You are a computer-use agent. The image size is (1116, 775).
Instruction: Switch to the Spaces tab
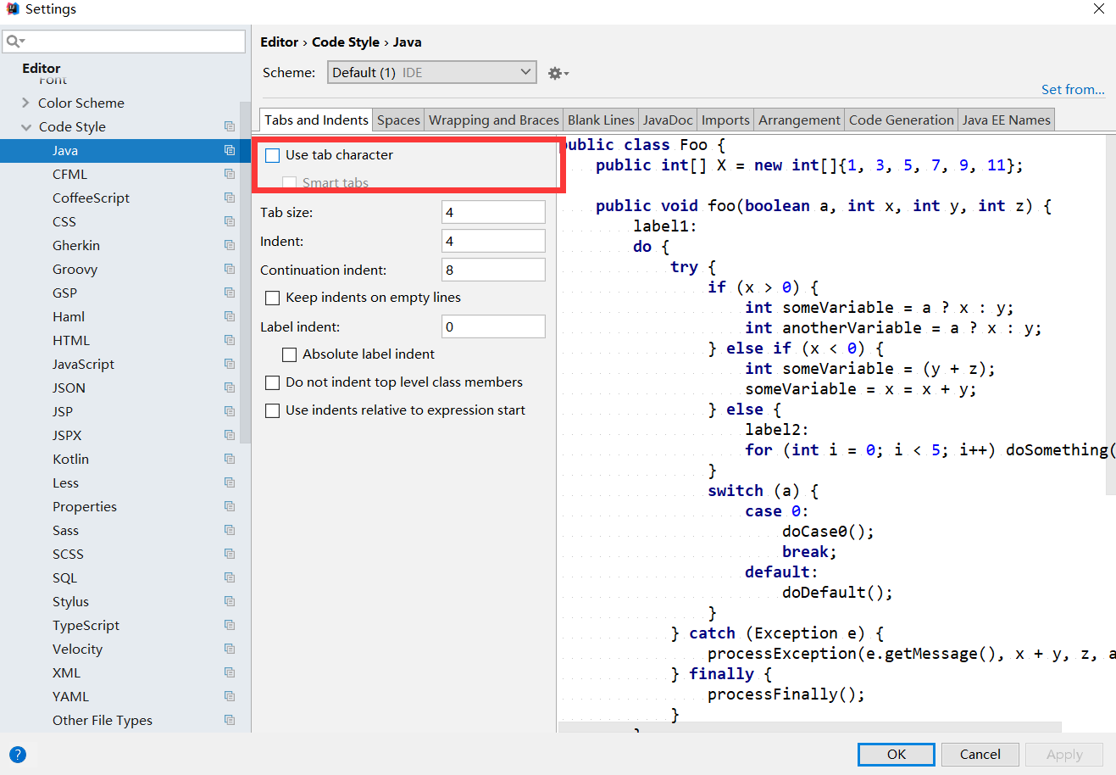(x=398, y=120)
